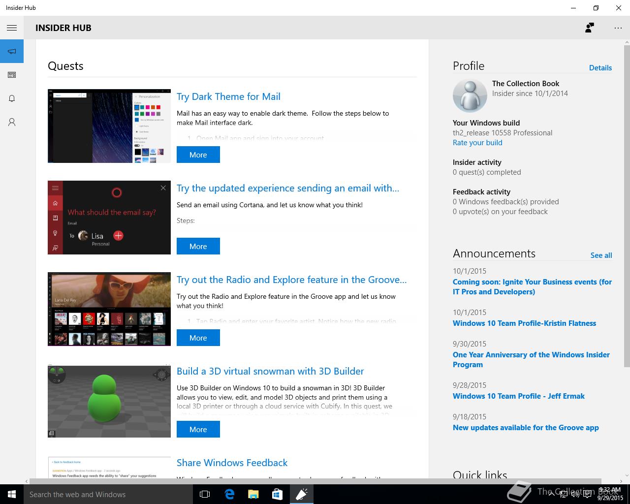
Task: Click See all announcements
Action: tap(601, 255)
